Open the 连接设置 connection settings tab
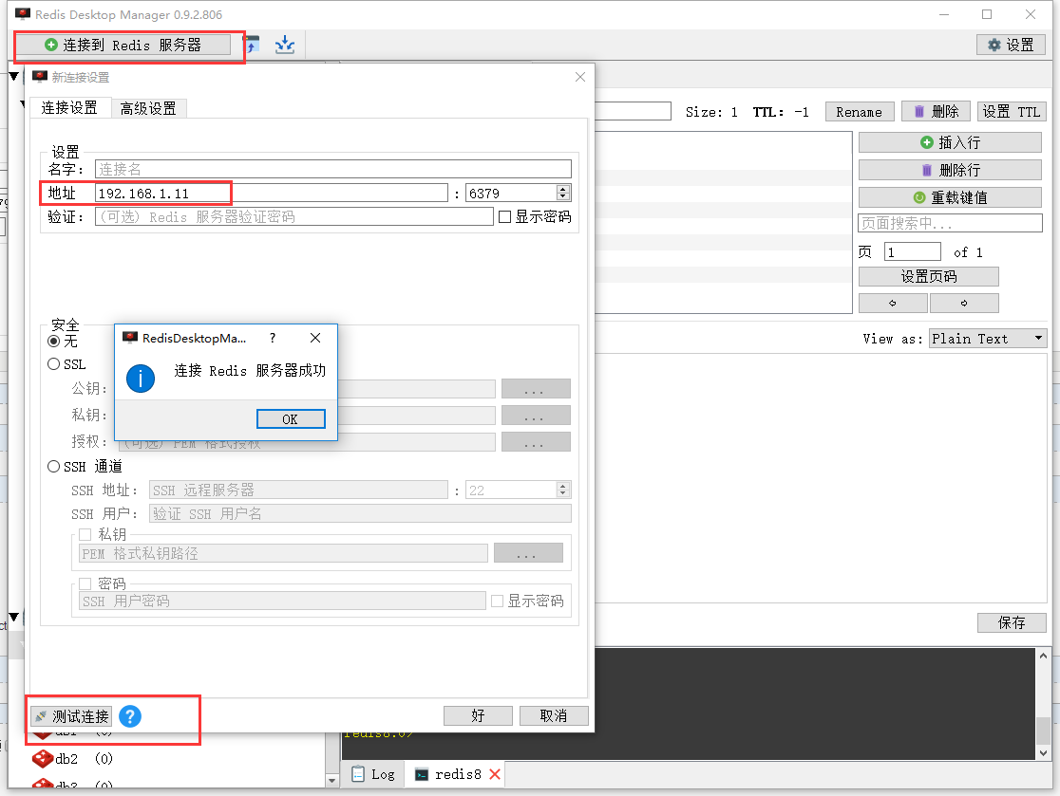Image resolution: width=1060 pixels, height=796 pixels. tap(69, 108)
